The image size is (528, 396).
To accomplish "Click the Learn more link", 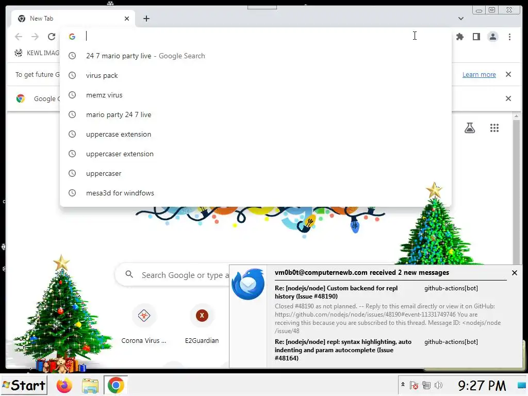I will click(x=479, y=74).
